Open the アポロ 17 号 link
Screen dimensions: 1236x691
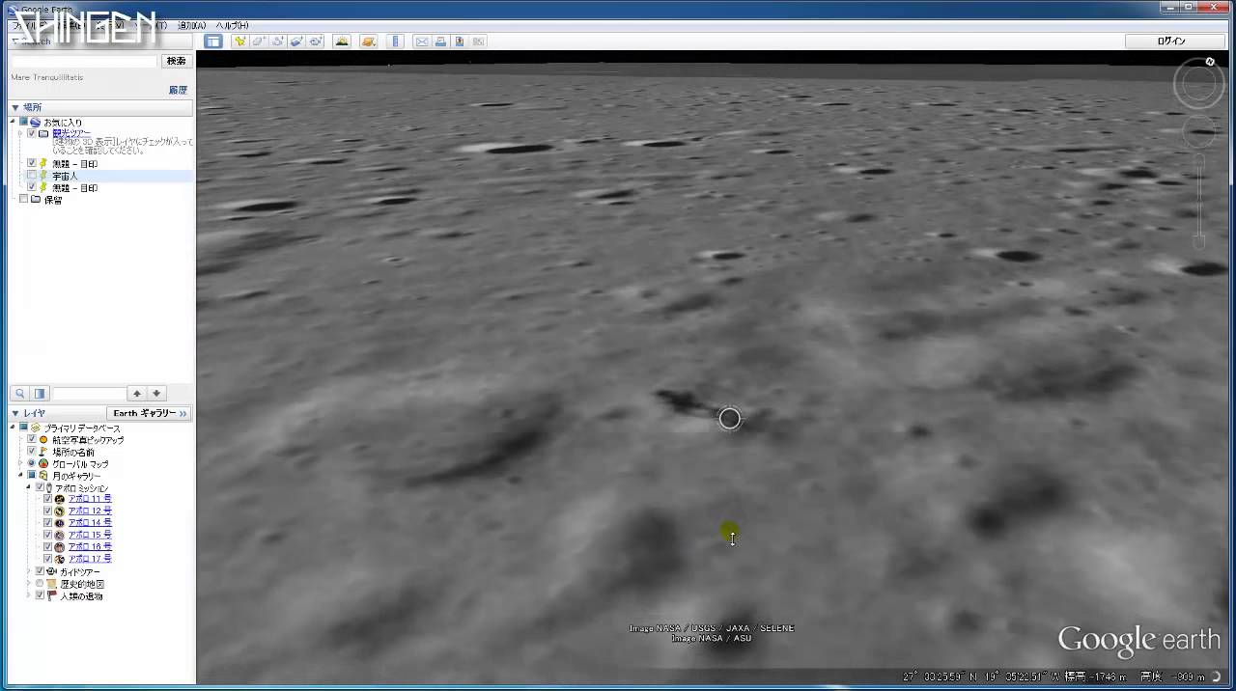point(90,559)
